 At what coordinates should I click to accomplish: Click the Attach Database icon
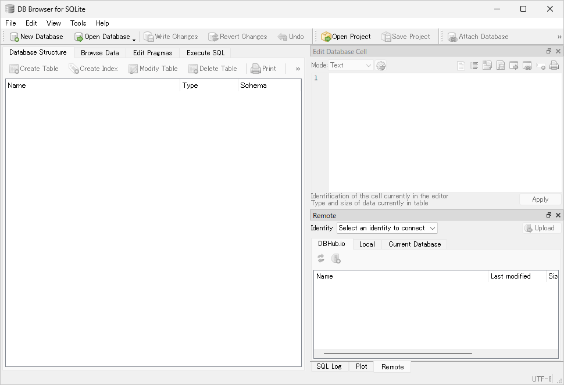coord(452,37)
